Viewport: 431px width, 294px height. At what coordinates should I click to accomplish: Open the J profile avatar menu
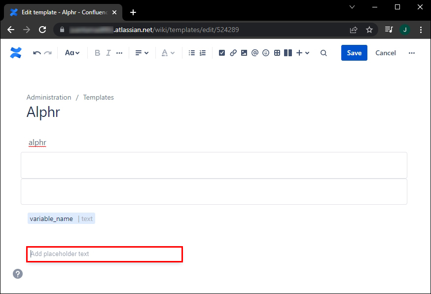coord(404,30)
